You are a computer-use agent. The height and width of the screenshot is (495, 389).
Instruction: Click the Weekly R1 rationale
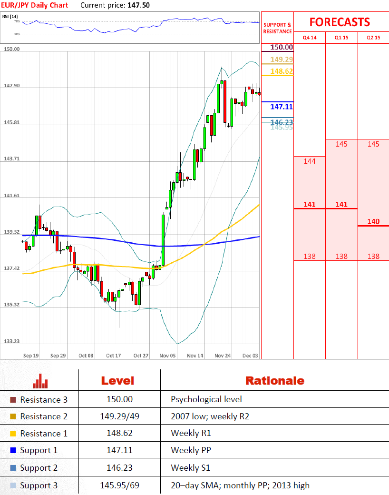pos(191,433)
